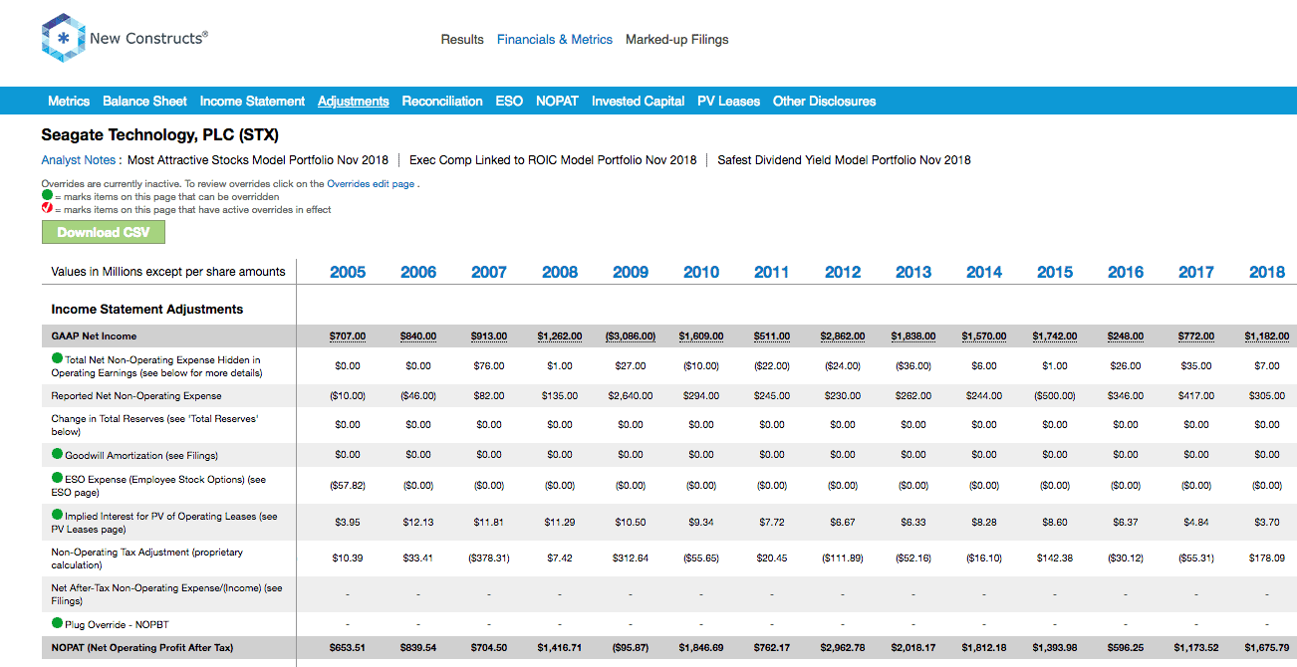
Task: Follow the Overrides edit page link
Action: click(371, 184)
